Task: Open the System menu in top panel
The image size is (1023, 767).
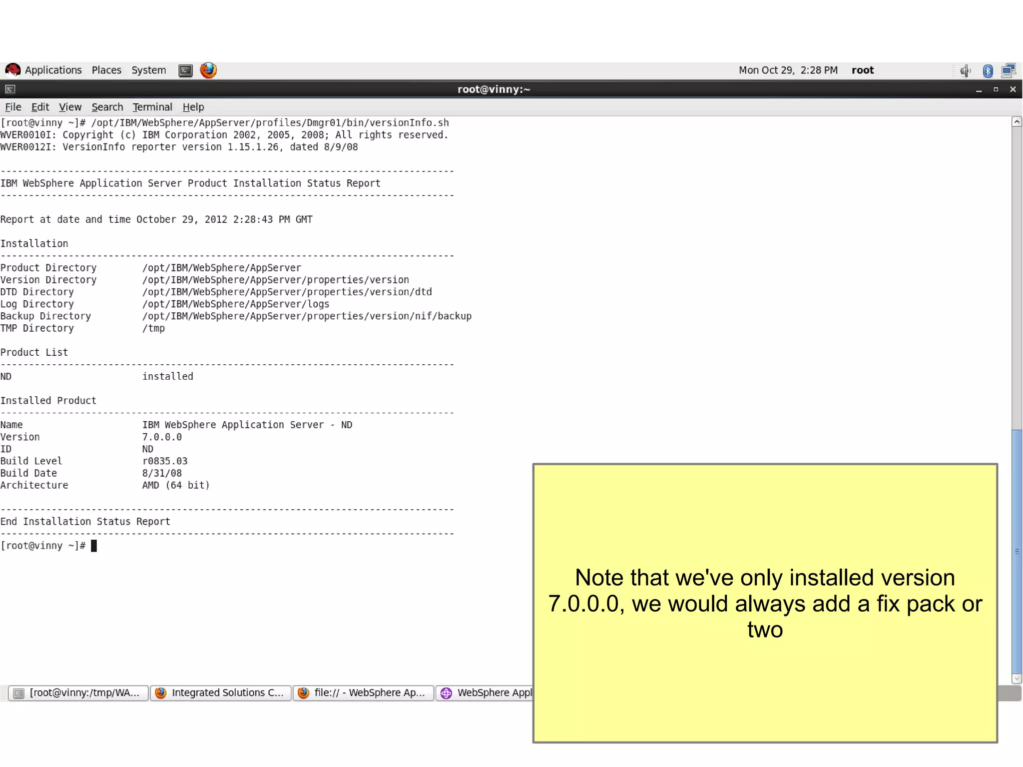Action: click(149, 70)
